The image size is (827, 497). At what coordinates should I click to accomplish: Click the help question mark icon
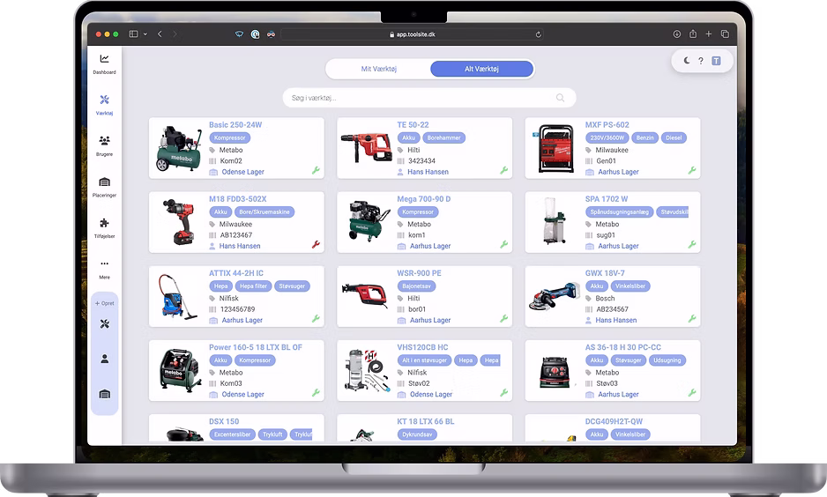coord(700,61)
